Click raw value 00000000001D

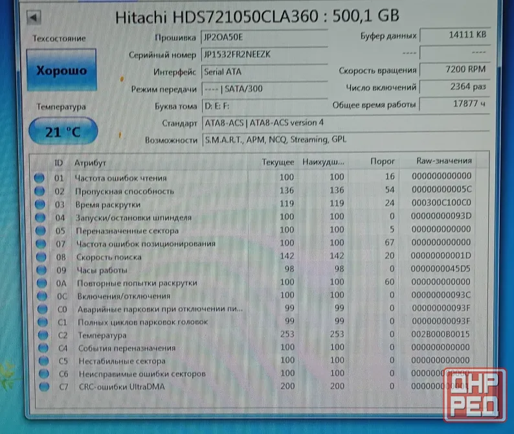pos(441,256)
